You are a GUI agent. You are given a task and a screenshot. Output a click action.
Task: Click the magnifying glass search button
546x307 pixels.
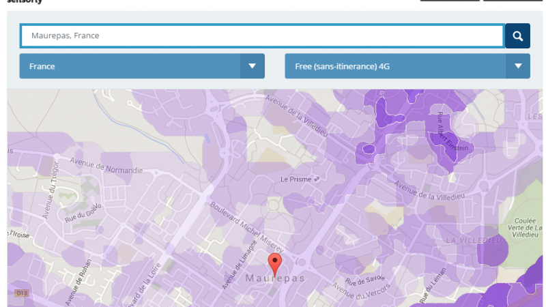[517, 36]
